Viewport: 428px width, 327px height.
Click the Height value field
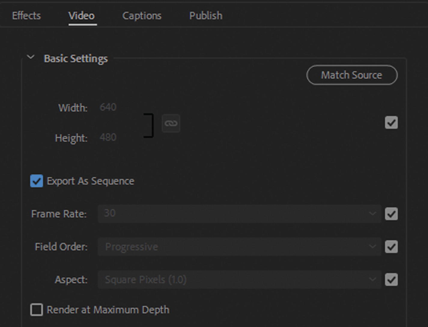point(108,137)
